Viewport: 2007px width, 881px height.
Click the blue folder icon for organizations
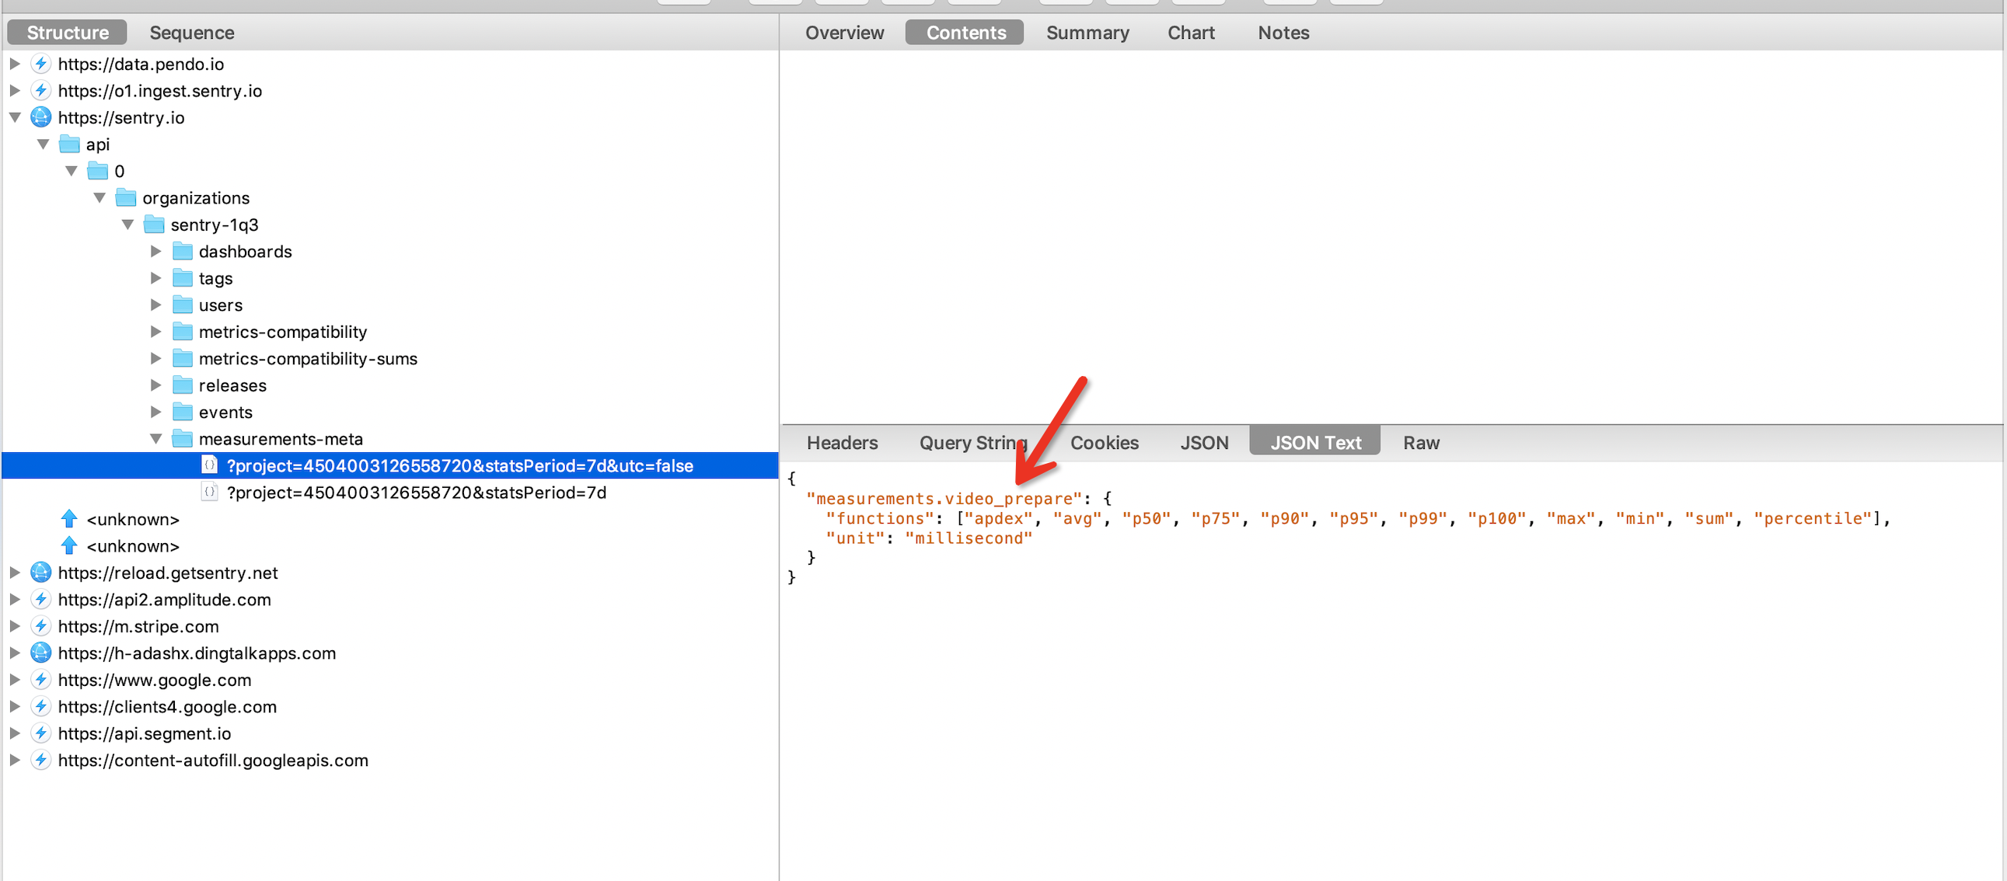point(126,197)
